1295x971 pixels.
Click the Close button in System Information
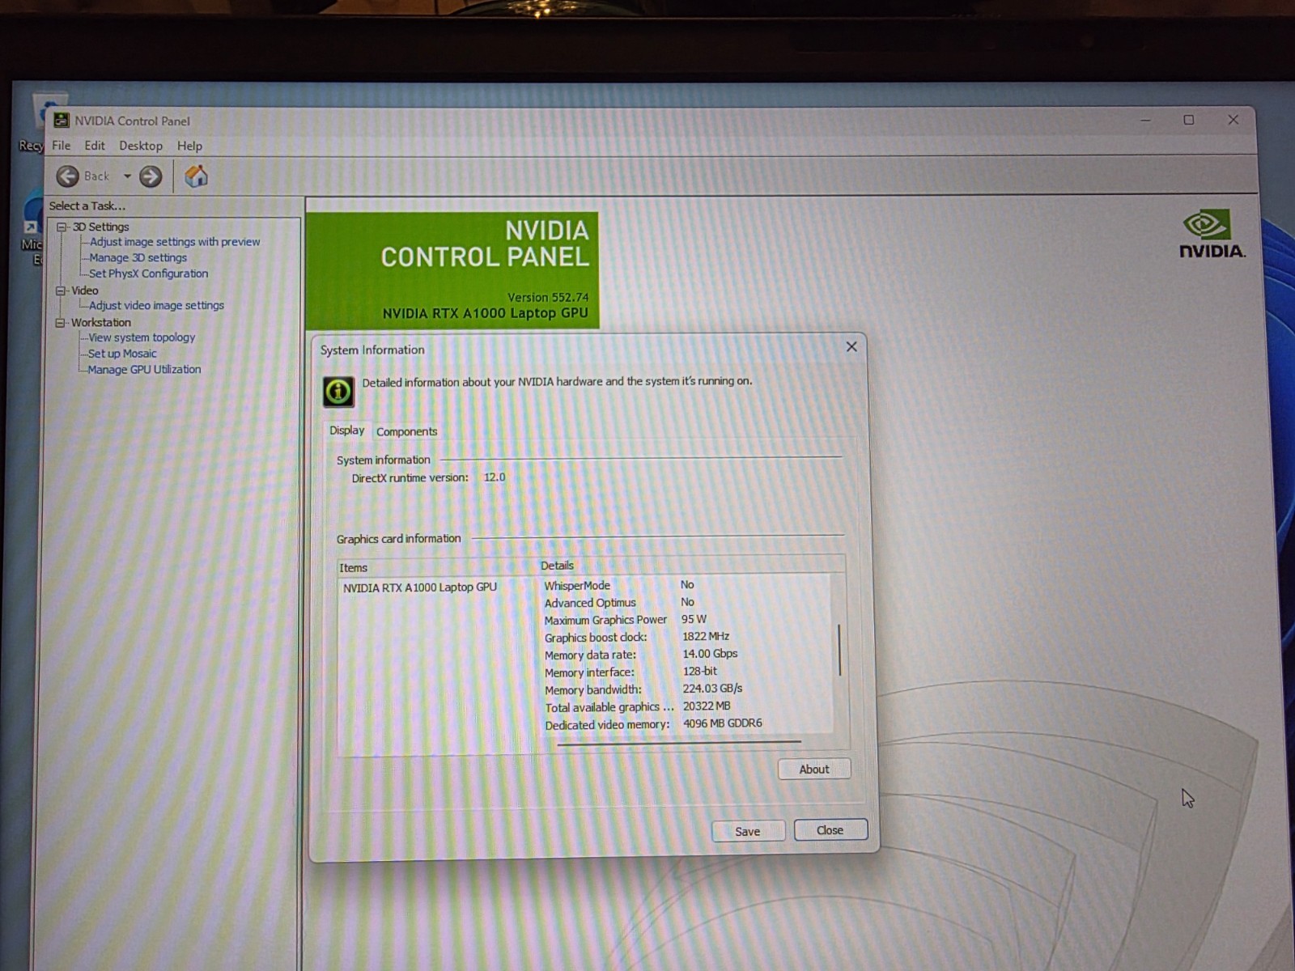pyautogui.click(x=830, y=830)
